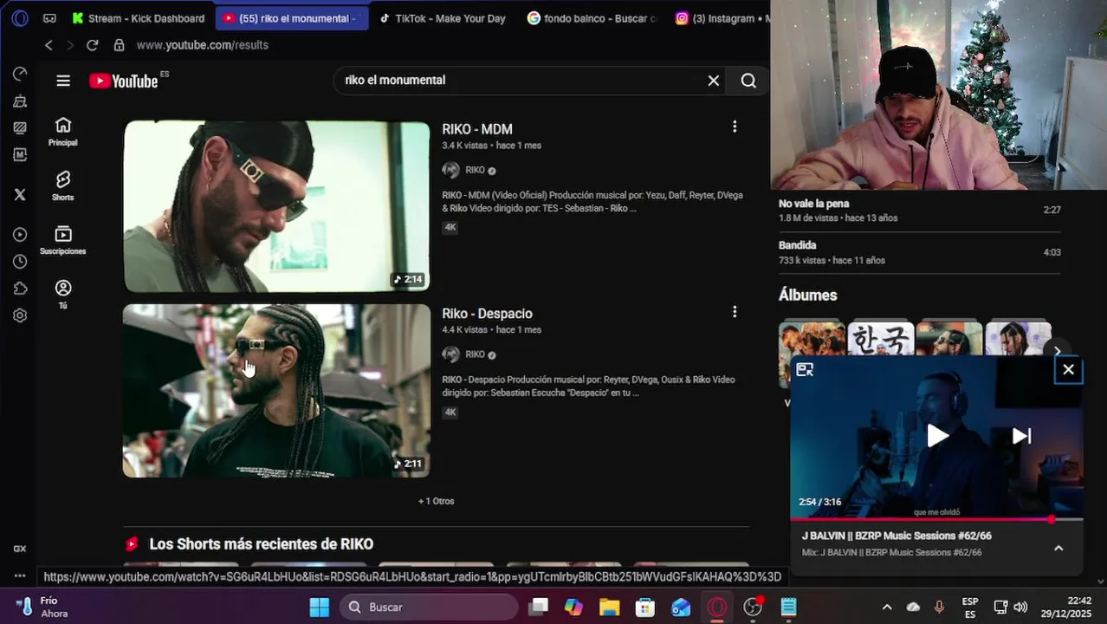Open File Explorer from taskbar

[609, 608]
